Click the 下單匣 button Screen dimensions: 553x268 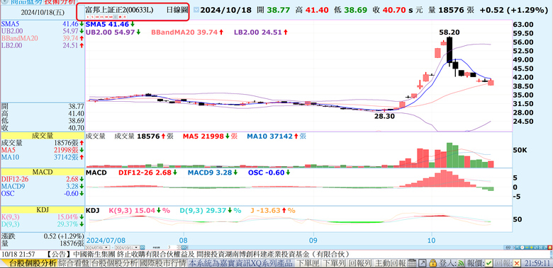(x=308, y=264)
